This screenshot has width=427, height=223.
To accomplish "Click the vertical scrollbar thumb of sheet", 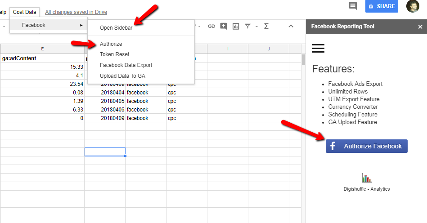I will (303, 59).
